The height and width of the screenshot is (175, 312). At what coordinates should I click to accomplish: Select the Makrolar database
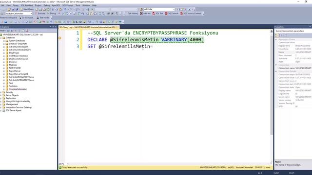point(13,65)
